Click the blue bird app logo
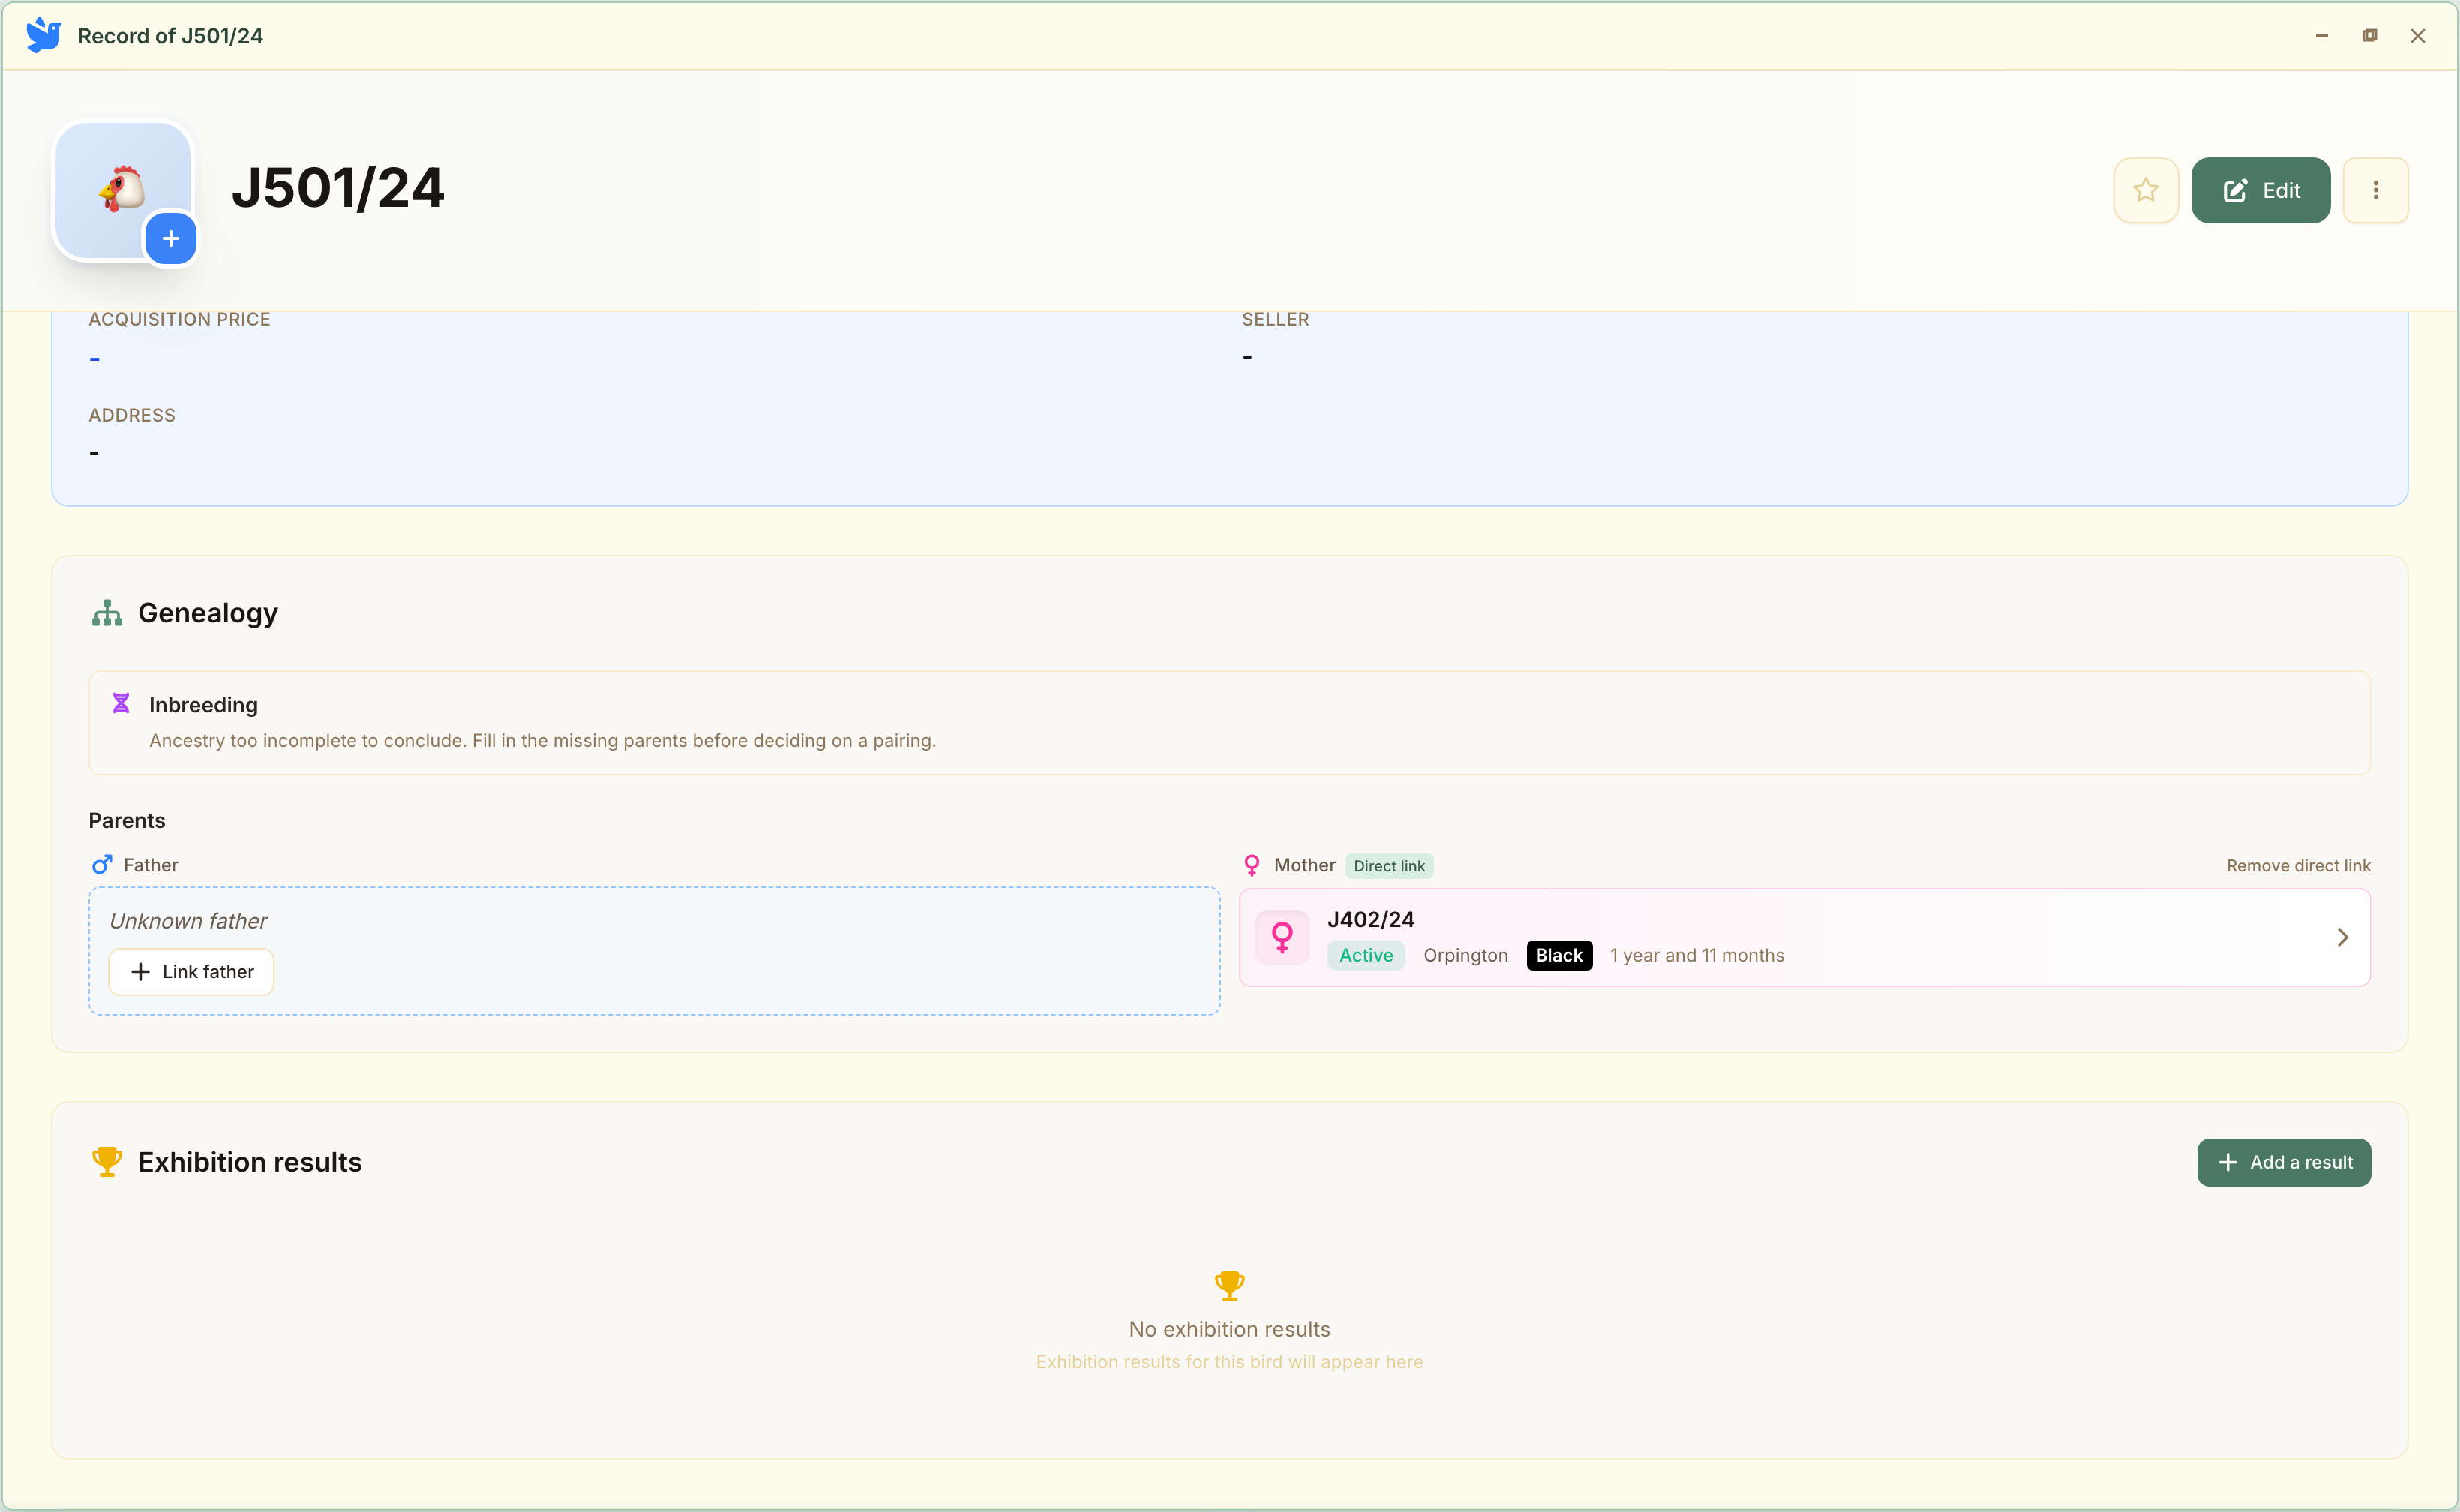This screenshot has width=2460, height=1512. click(43, 35)
